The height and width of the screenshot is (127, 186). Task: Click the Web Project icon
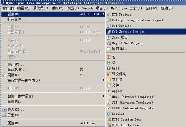point(109,26)
